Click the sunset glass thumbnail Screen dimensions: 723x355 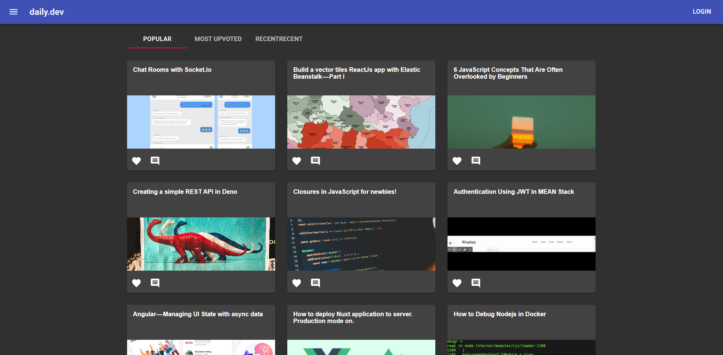tap(521, 122)
